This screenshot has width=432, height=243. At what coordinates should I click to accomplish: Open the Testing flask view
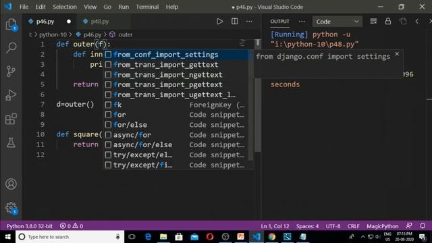[11, 142]
